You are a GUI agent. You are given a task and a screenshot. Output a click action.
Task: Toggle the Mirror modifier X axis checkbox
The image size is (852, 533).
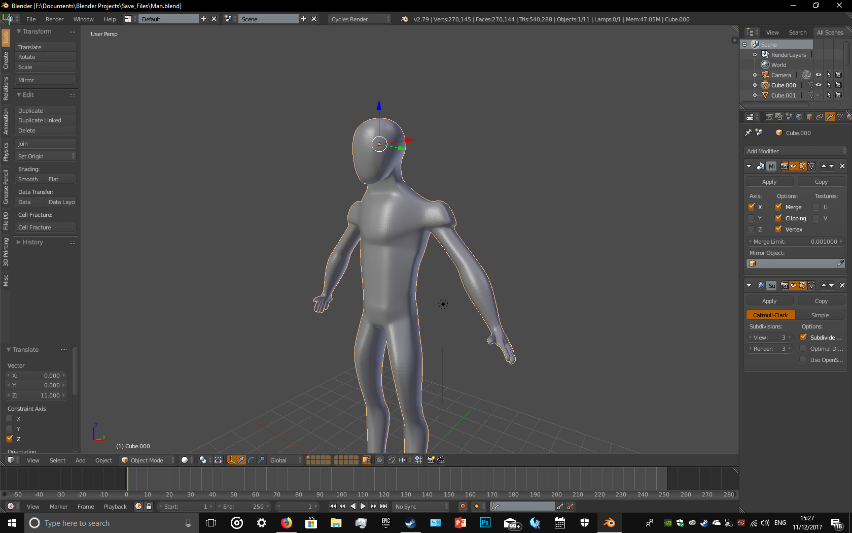click(752, 207)
